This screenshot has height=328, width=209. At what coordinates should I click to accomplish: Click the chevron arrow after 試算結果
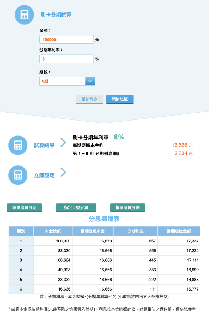[x=63, y=143]
